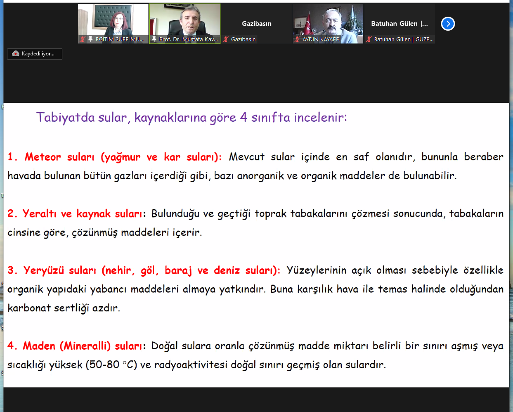Click pin icon on Prof. Dr. Mustafa tile
This screenshot has height=412, width=513.
point(154,39)
